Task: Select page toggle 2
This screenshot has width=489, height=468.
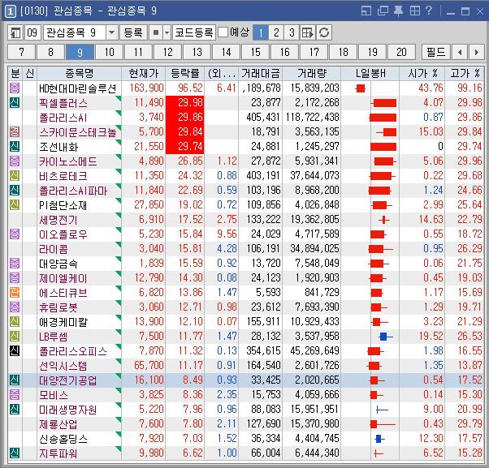Action: coord(276,32)
